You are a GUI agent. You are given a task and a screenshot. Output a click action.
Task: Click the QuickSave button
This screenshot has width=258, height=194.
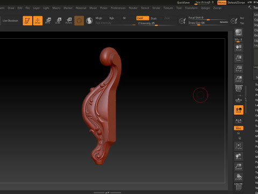(183, 3)
